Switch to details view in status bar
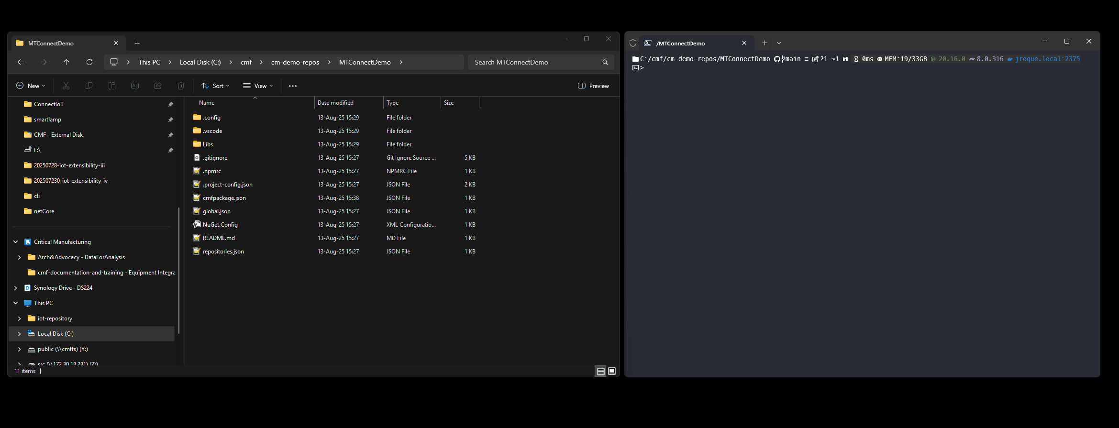The width and height of the screenshot is (1119, 428). (600, 371)
